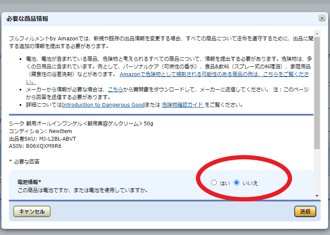Select the はい radio button for battery info
The height and width of the screenshot is (235, 330).
(214, 182)
